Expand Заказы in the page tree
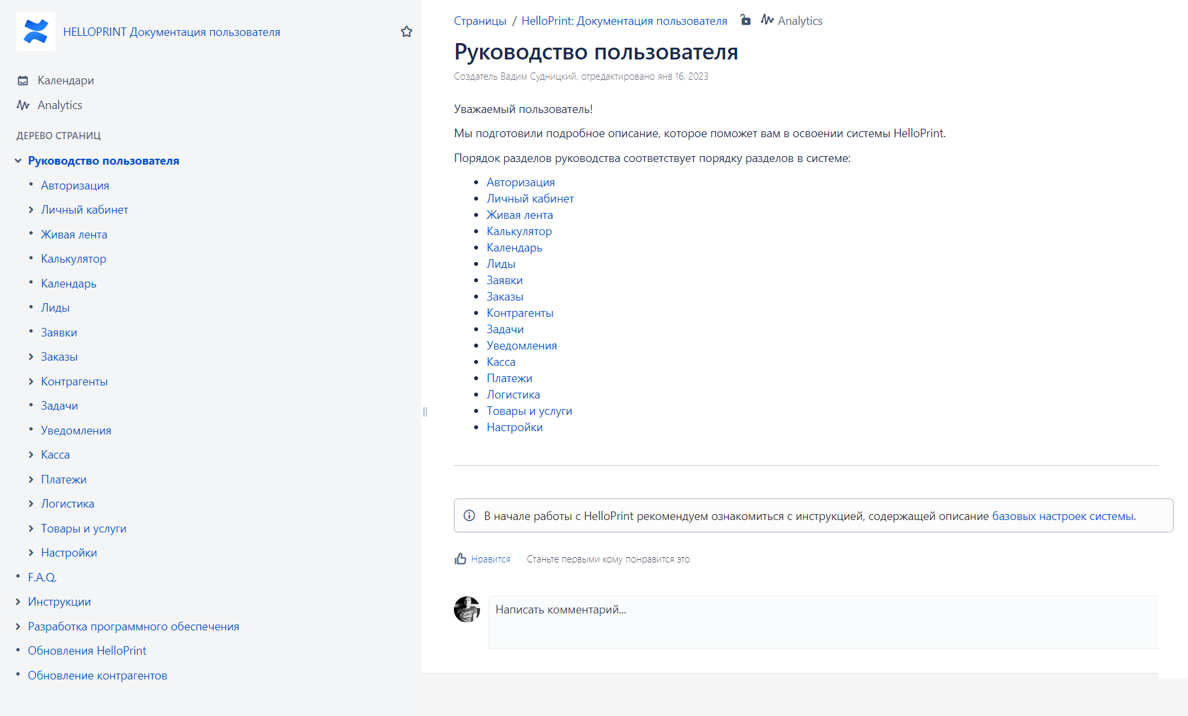The width and height of the screenshot is (1188, 716). [x=31, y=357]
